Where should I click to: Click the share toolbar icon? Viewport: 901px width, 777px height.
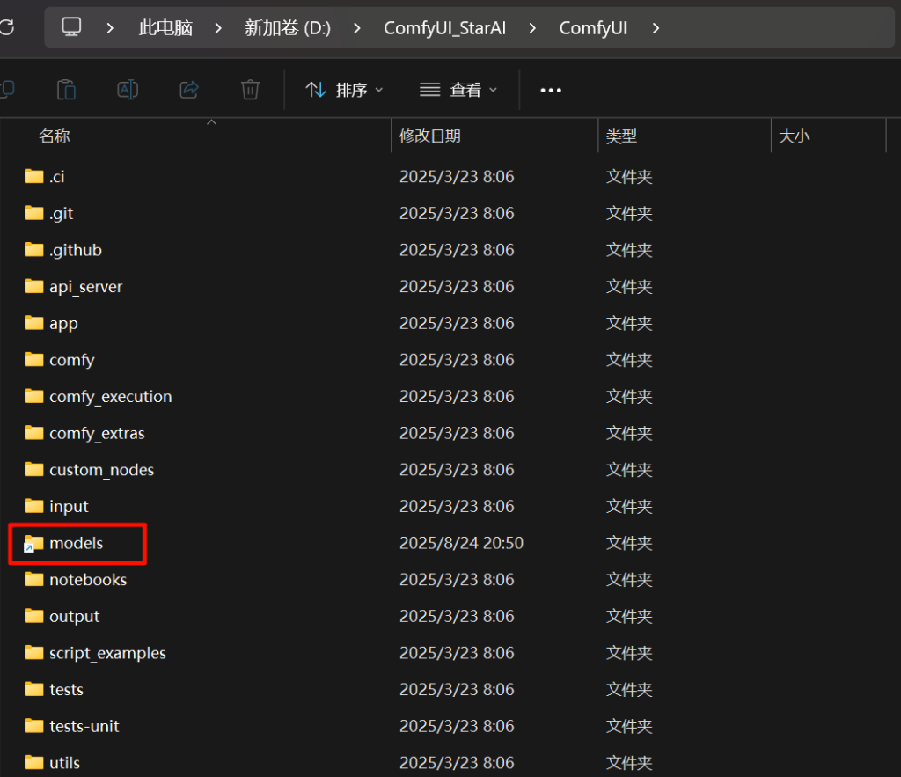(188, 90)
